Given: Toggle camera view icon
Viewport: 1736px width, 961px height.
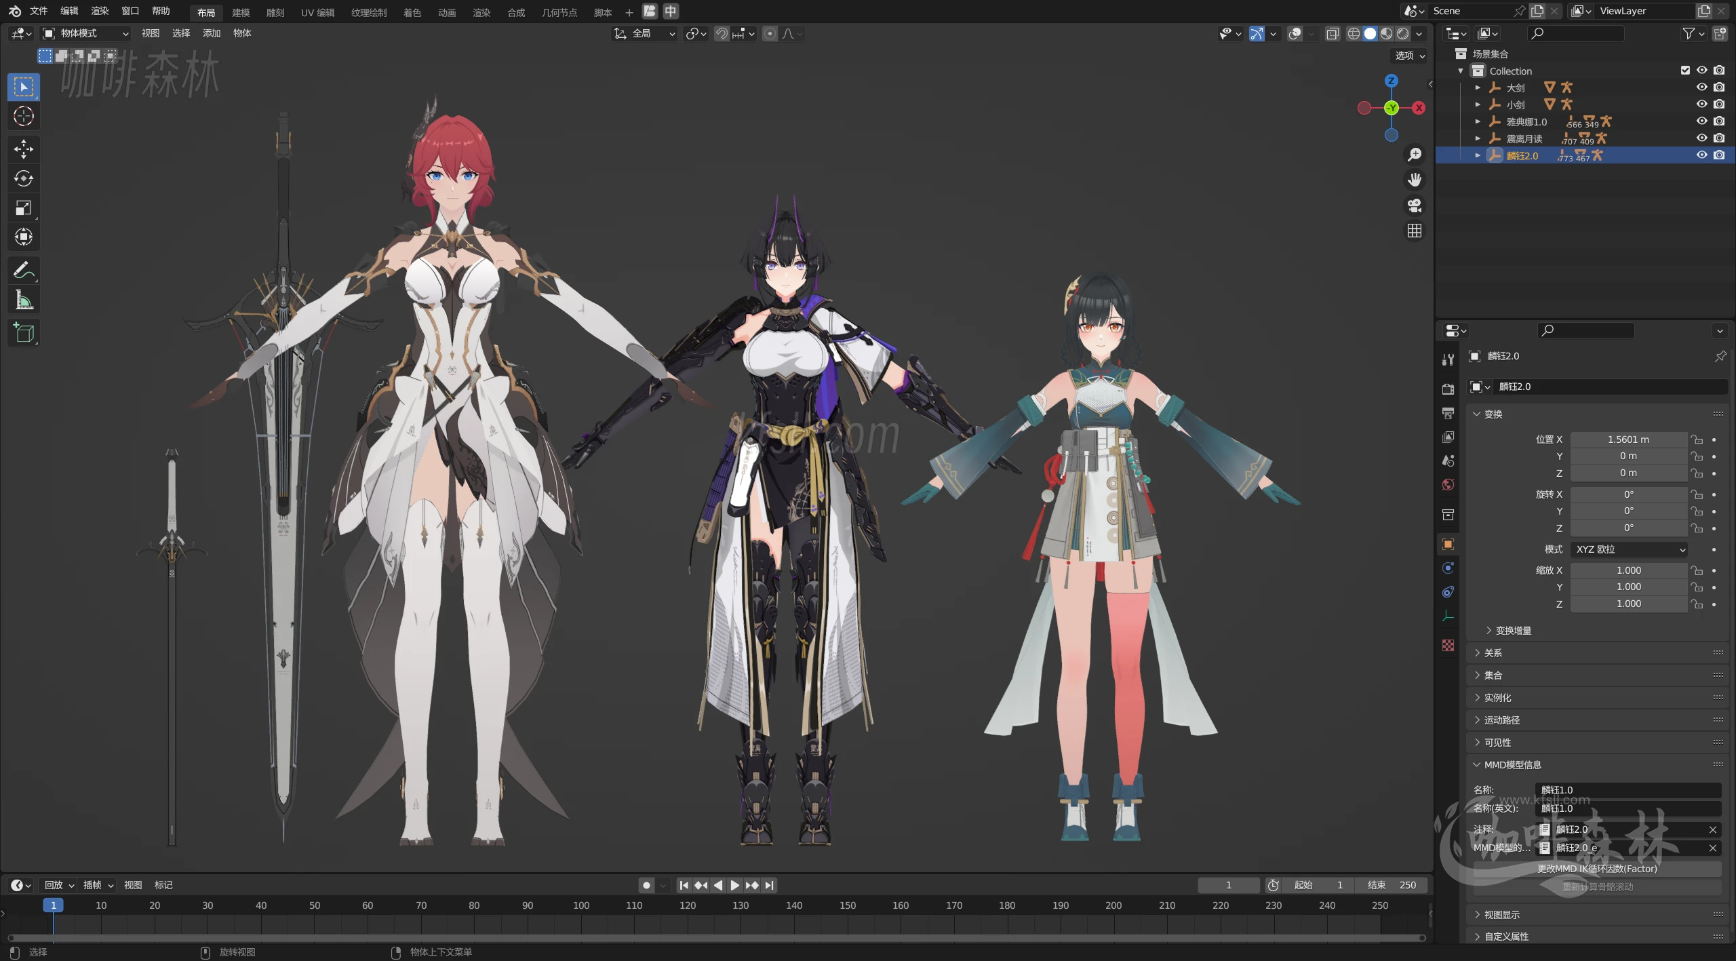Looking at the screenshot, I should tap(1415, 205).
